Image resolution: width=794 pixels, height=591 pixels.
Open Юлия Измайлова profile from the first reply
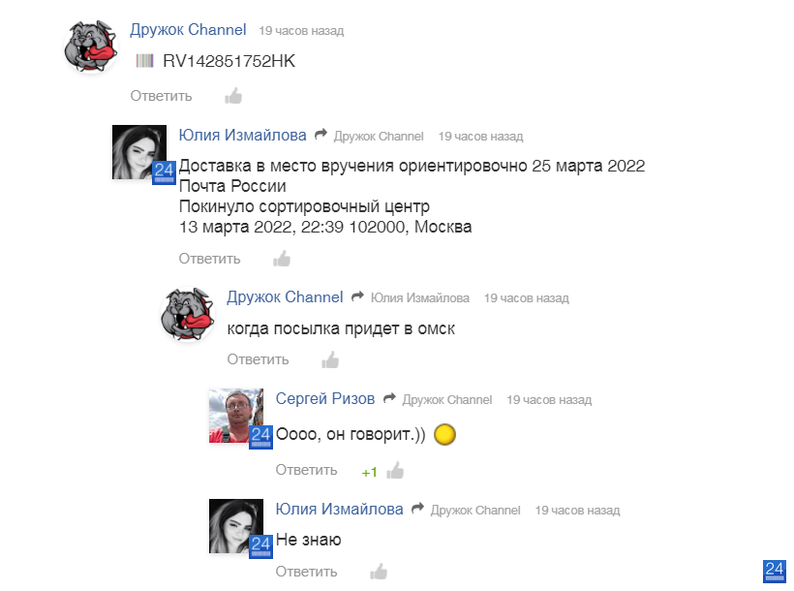click(x=242, y=135)
